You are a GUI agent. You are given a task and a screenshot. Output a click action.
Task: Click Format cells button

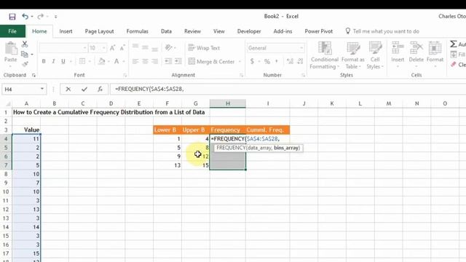[435, 55]
